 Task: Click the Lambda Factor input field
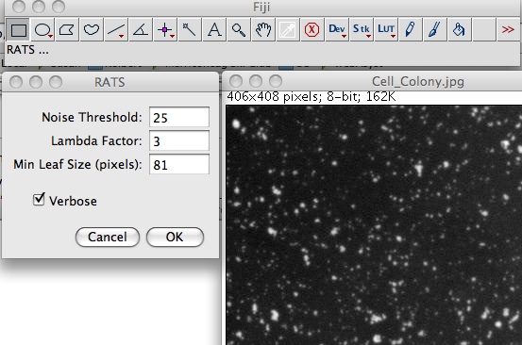179,140
